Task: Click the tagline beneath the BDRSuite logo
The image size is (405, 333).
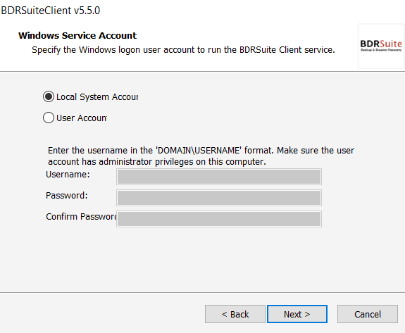Action: tap(381, 50)
